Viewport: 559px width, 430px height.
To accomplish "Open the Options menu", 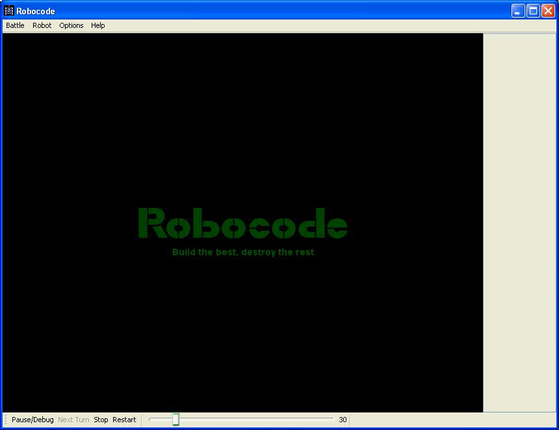I will (71, 25).
